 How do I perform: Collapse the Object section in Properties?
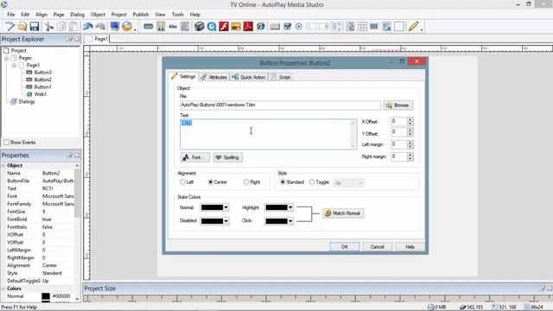pos(3,165)
